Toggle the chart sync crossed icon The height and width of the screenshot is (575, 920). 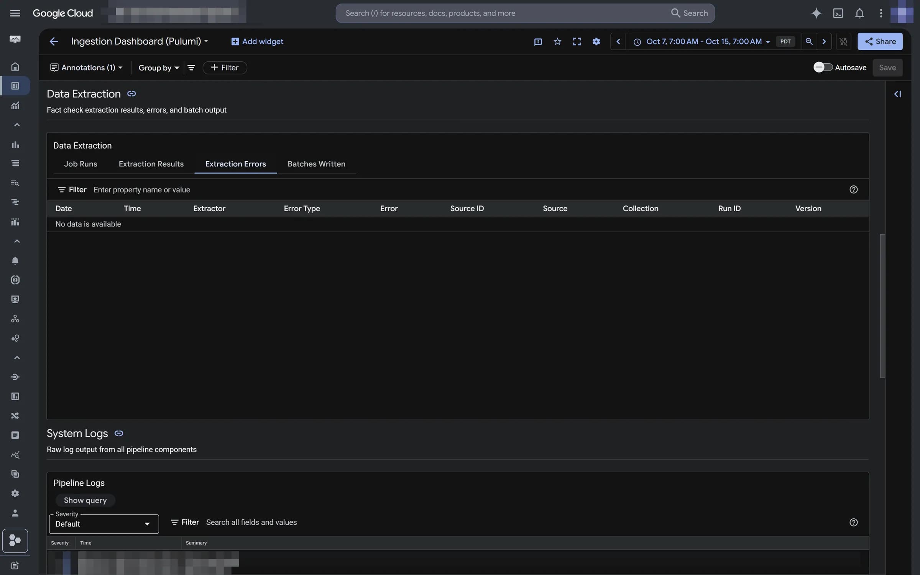843,41
